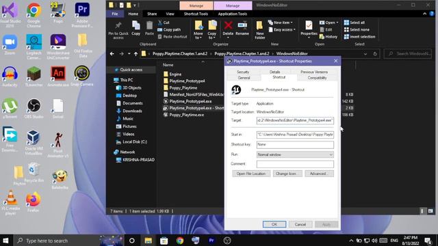Click in the Comment field
This screenshot has width=438, height=246.
coord(295,164)
